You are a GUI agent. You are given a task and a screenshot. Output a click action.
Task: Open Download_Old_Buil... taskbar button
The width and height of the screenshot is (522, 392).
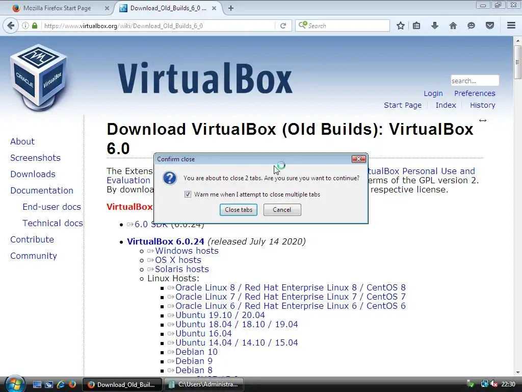(122, 385)
